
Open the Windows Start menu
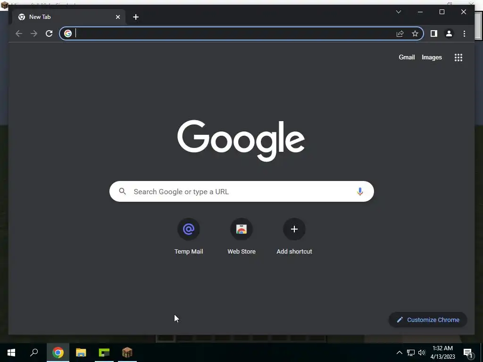click(11, 353)
